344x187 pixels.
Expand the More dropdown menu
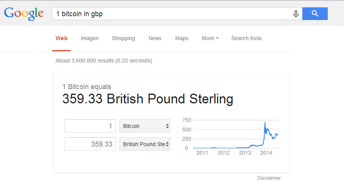(210, 38)
